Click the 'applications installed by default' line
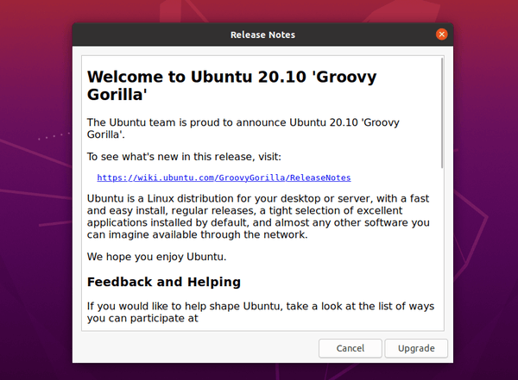518x380 pixels. pyautogui.click(x=258, y=222)
